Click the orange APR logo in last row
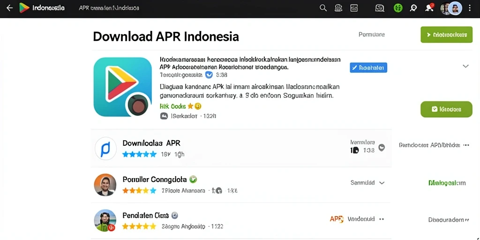480x240 pixels. [337, 219]
